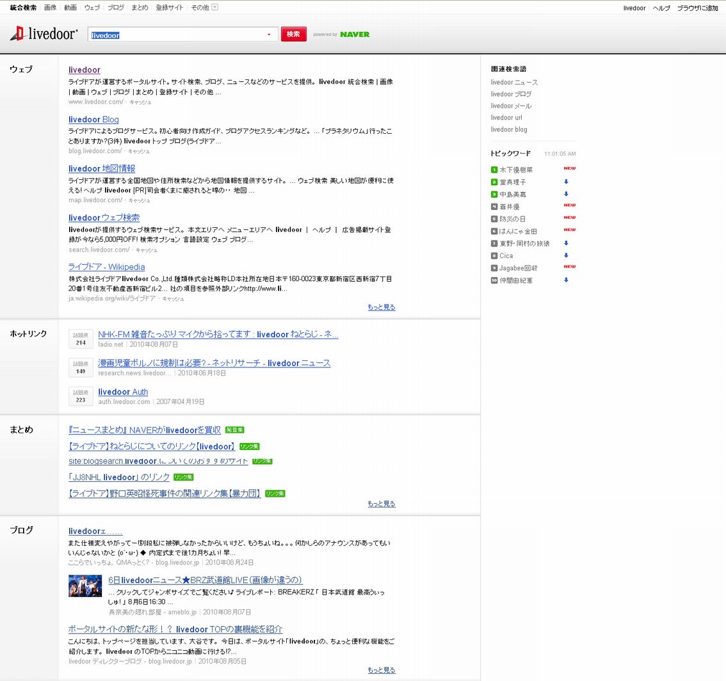Open topic keyword 堂真理子
Image resolution: width=726 pixels, height=681 pixels.
point(513,182)
